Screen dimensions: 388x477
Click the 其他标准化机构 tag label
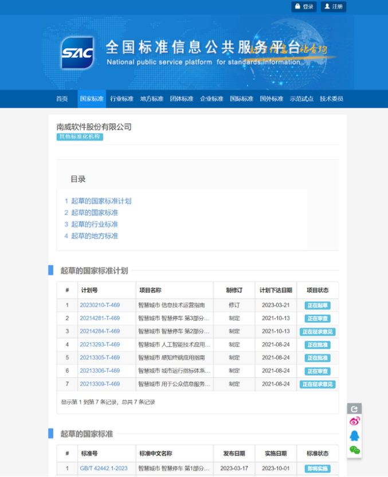click(x=80, y=137)
